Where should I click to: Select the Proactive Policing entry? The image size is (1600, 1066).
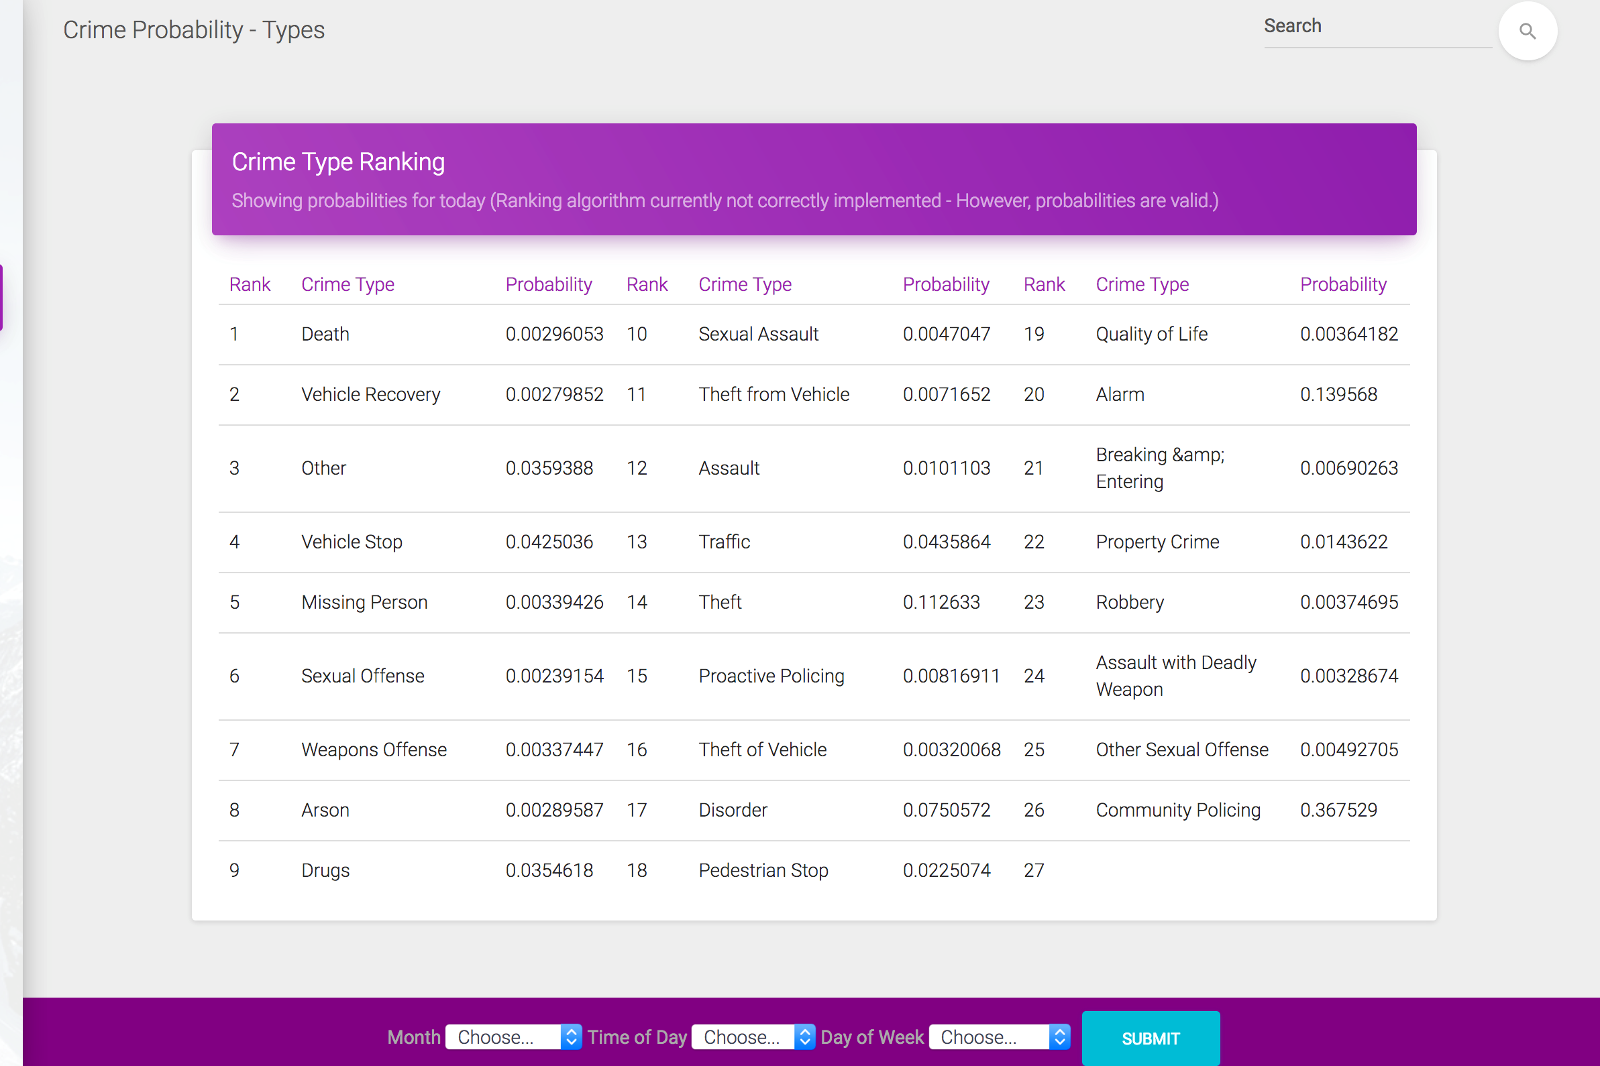(771, 676)
